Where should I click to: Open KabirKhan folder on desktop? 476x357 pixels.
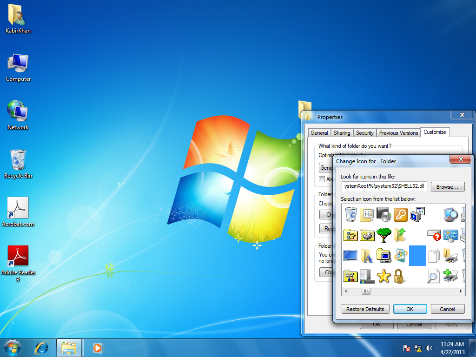coord(18,19)
